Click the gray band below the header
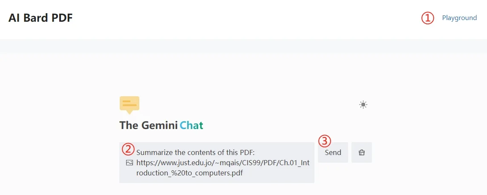The width and height of the screenshot is (487, 195). point(244,46)
